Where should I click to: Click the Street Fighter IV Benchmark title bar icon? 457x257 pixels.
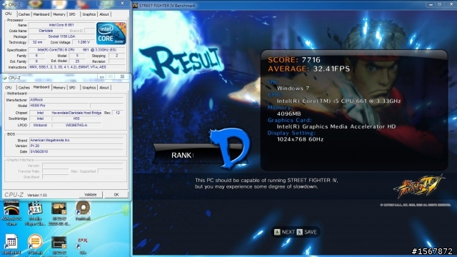point(136,5)
